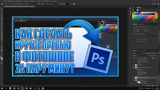
Task: Select the Hand tool
Action: [2, 50]
